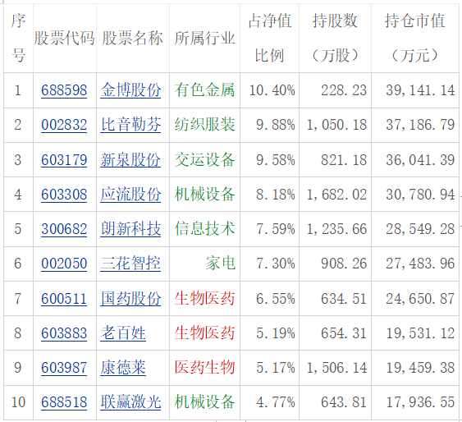
Task: Click stock code 002832
Action: [x=64, y=125]
